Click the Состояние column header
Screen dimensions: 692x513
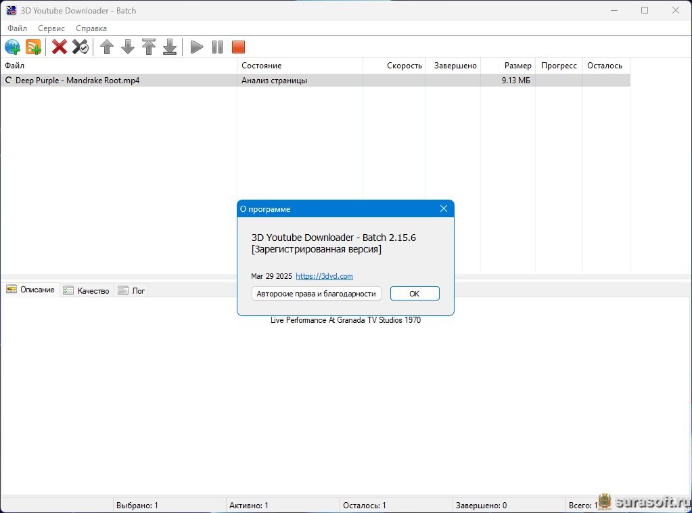(300, 66)
